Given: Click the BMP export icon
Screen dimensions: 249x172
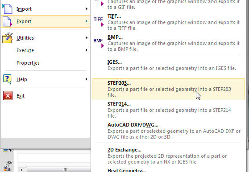Looking at the screenshot, I should point(99,43).
